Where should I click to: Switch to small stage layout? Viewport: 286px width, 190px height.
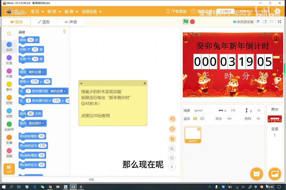258,22
